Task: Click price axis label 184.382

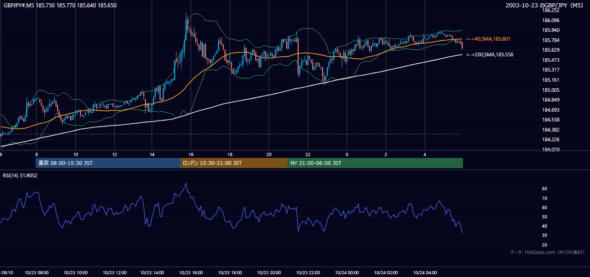Action: 551,130
